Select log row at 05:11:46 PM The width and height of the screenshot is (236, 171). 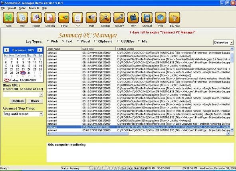coord(139,114)
